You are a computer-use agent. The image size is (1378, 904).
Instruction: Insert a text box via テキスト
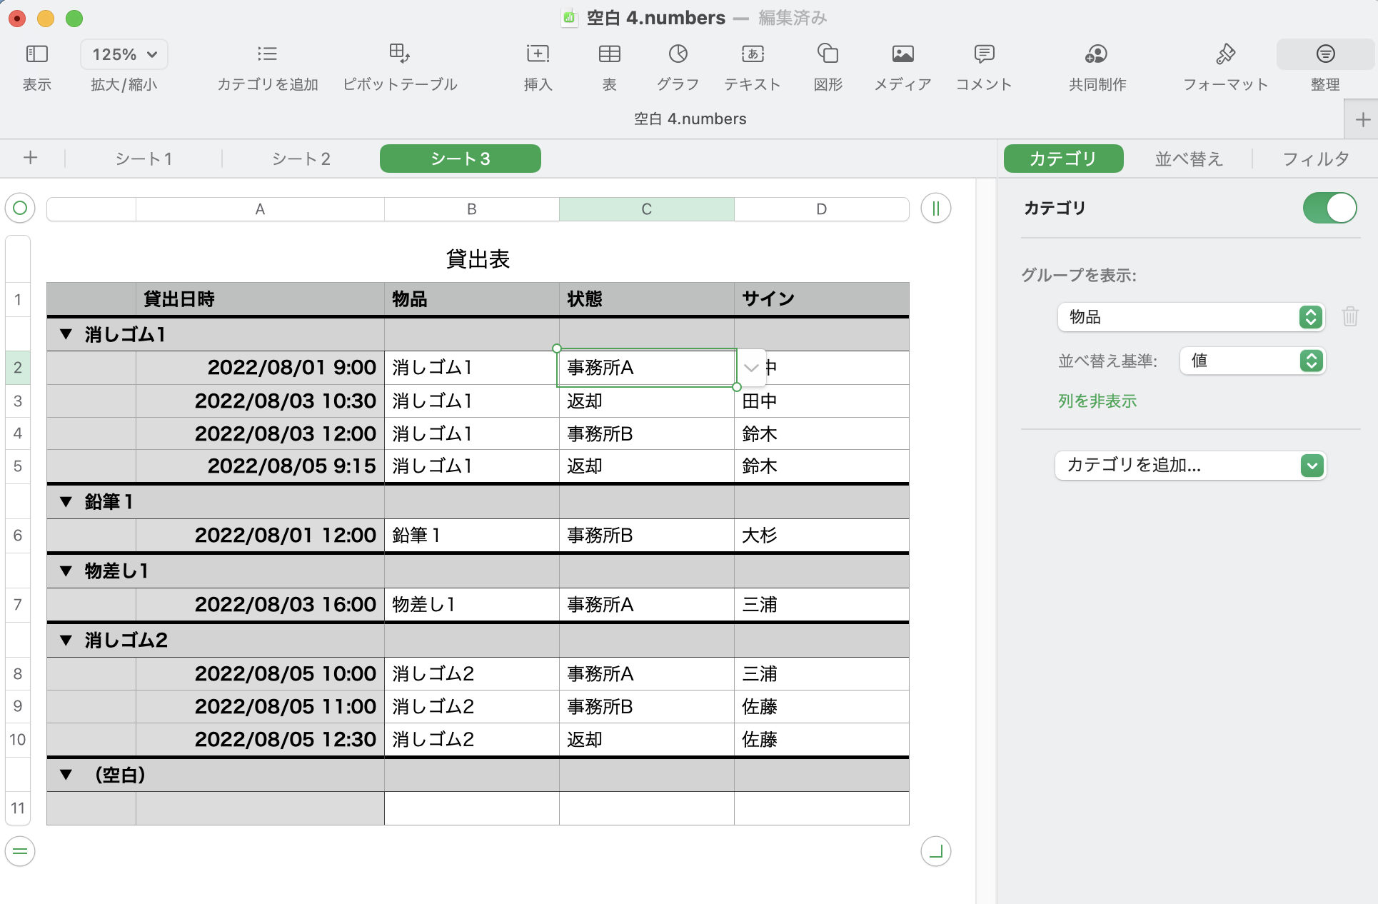tap(752, 54)
